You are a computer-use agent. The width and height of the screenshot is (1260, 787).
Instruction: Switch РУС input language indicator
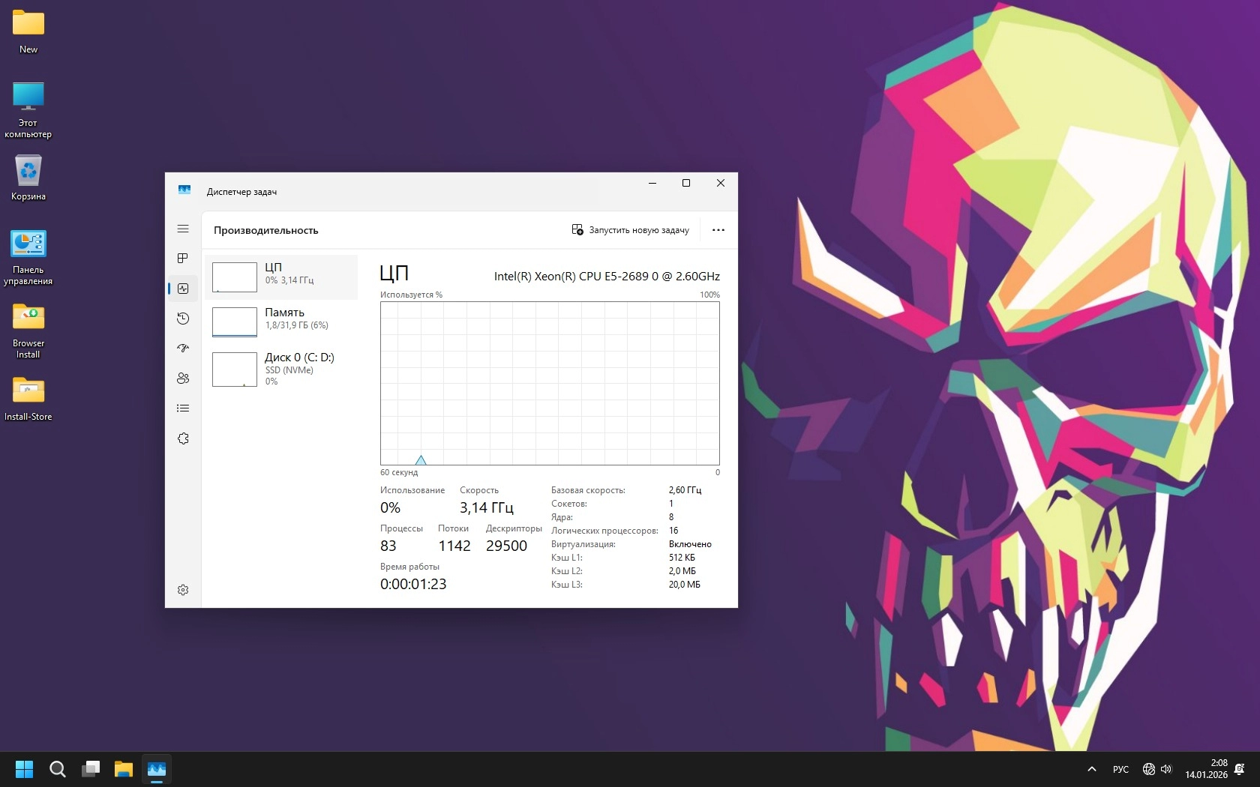pyautogui.click(x=1120, y=769)
